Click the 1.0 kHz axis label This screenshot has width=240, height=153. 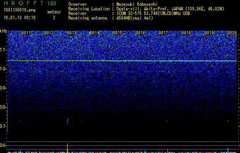tap(3, 69)
